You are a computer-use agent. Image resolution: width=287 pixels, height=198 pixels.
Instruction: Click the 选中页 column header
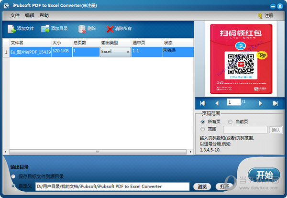147,43
